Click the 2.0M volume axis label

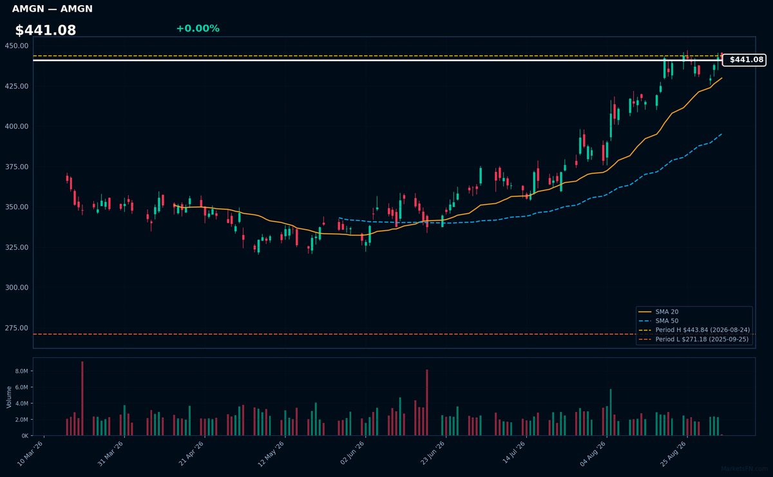(21, 420)
